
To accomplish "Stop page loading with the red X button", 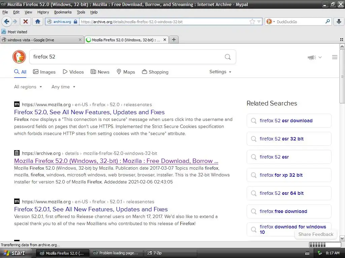I will click(26, 21).
